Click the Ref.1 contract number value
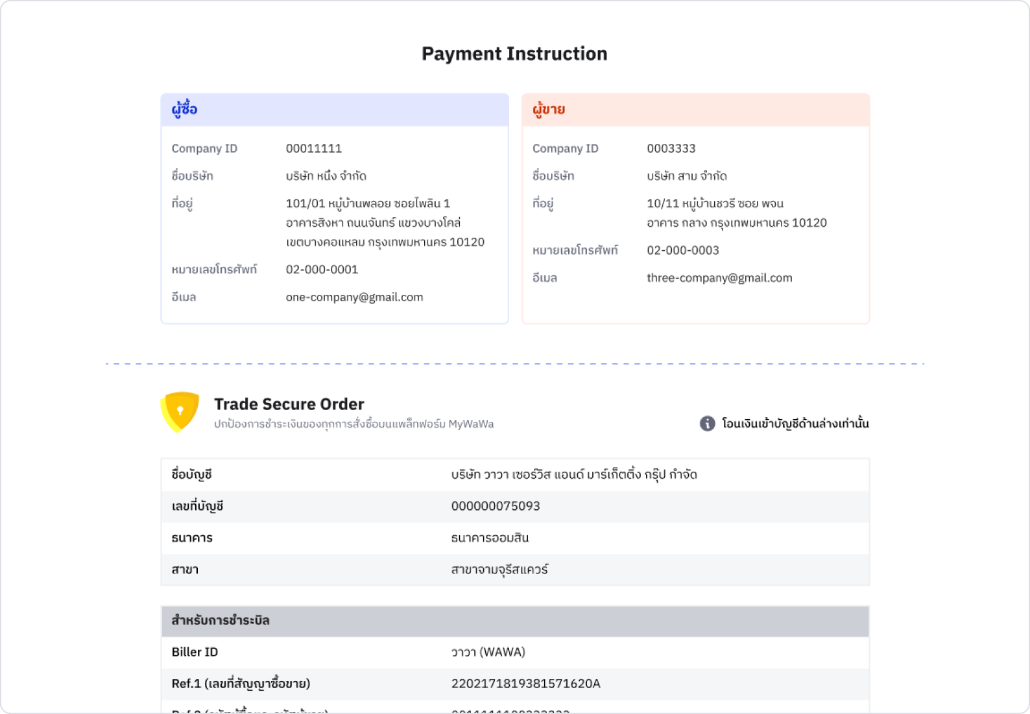 click(x=525, y=684)
